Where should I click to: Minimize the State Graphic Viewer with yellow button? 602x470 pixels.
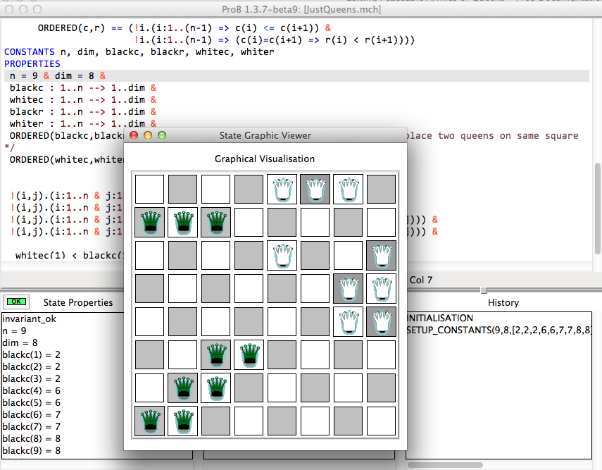click(148, 135)
